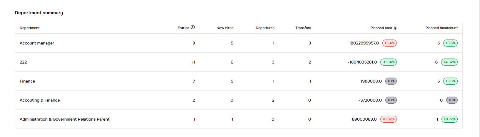This screenshot has width=480, height=137.
Task: Click the green +4.32% headcount badge
Action: [x=449, y=62]
